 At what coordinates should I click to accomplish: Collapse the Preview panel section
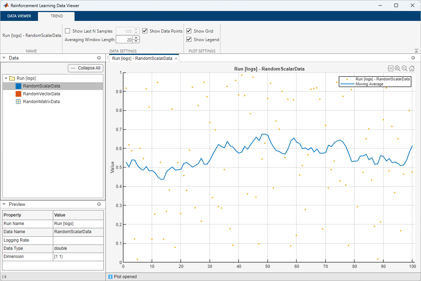[x=4, y=204]
